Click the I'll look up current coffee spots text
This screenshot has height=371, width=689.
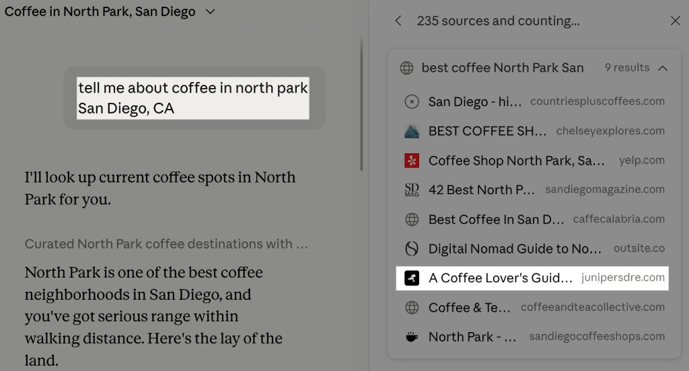point(160,188)
